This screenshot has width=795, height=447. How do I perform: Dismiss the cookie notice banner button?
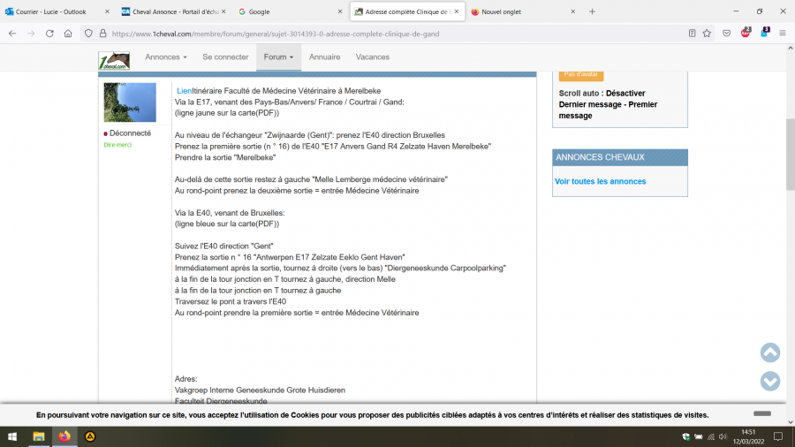point(761,413)
